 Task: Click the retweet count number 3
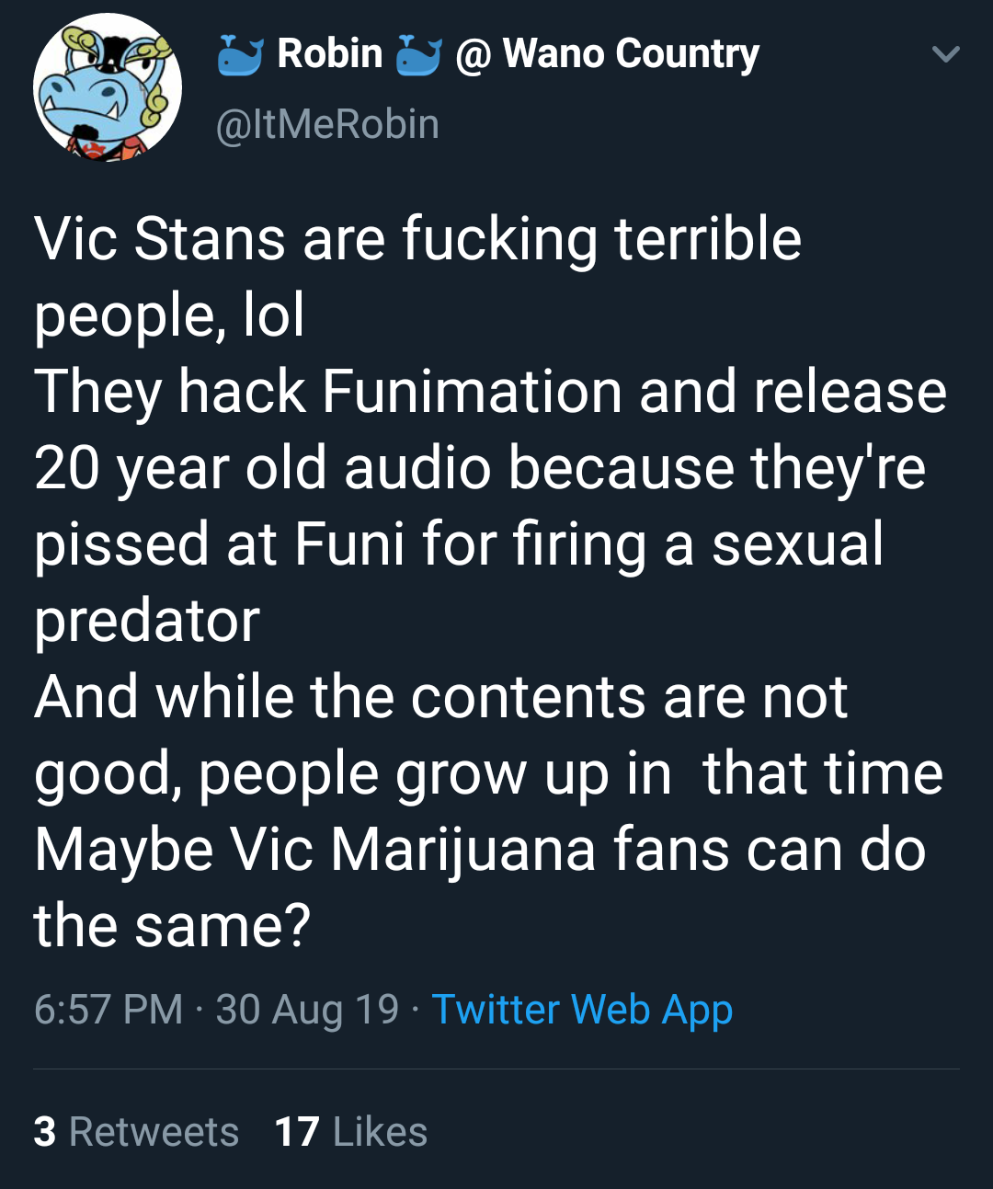pyautogui.click(x=45, y=1132)
